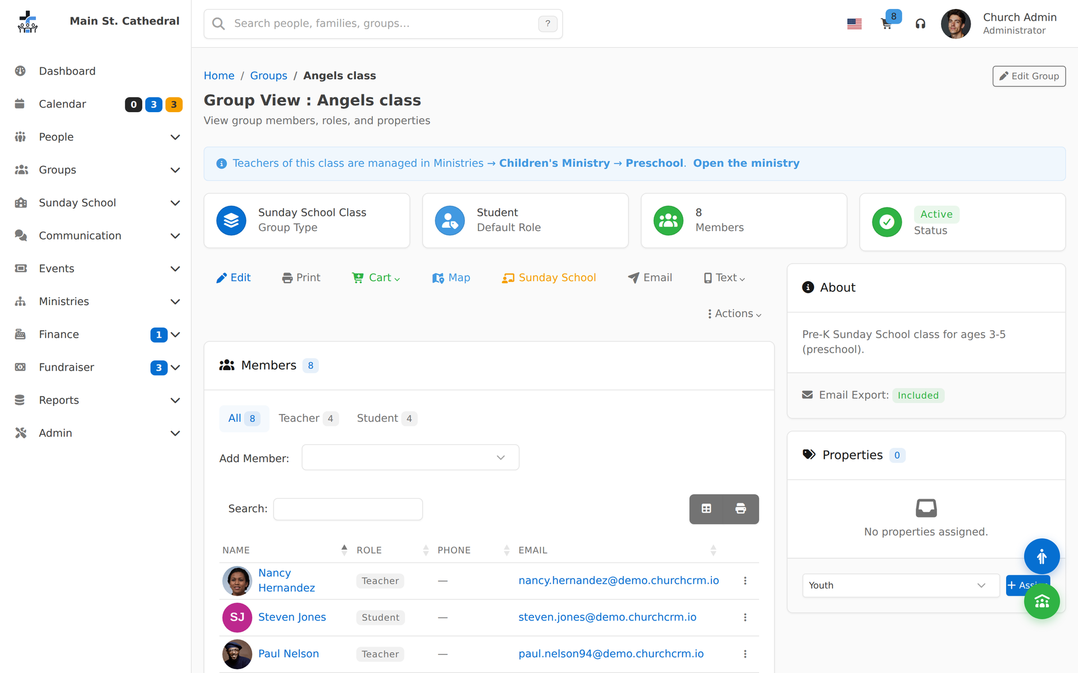
Task: Click the green Members count icon
Action: click(668, 220)
